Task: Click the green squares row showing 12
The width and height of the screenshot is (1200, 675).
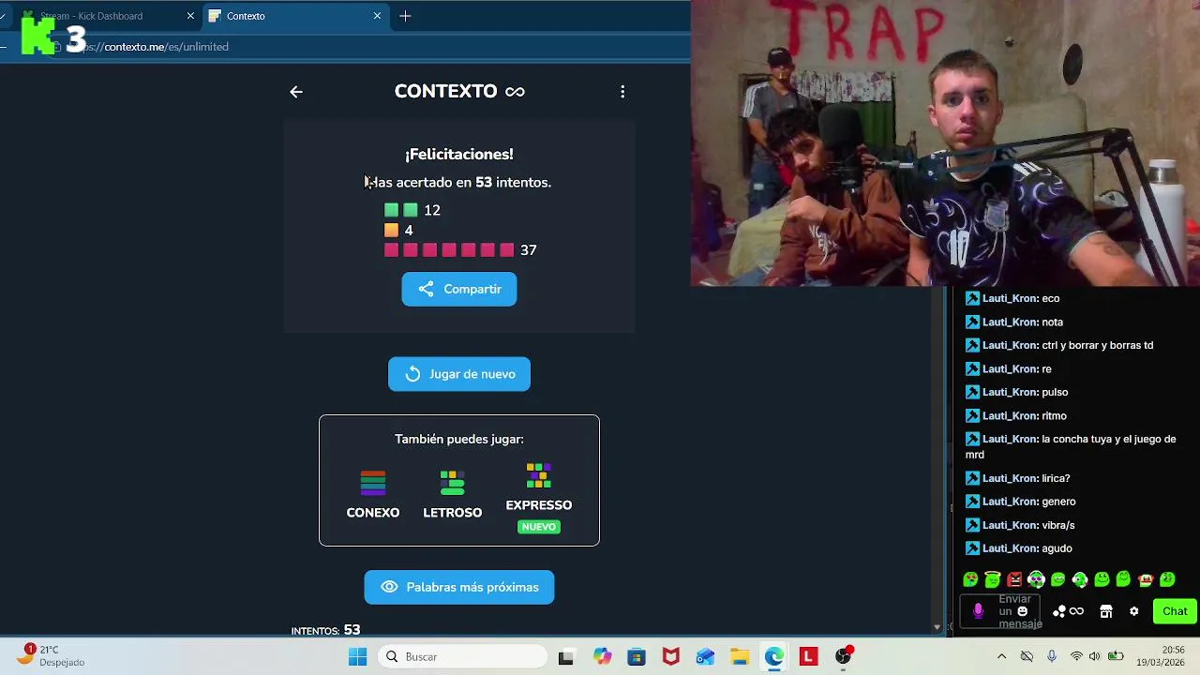Action: click(x=412, y=210)
